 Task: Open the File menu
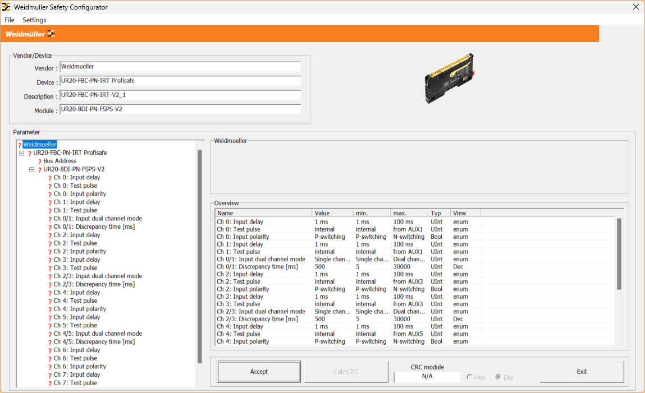(x=10, y=20)
